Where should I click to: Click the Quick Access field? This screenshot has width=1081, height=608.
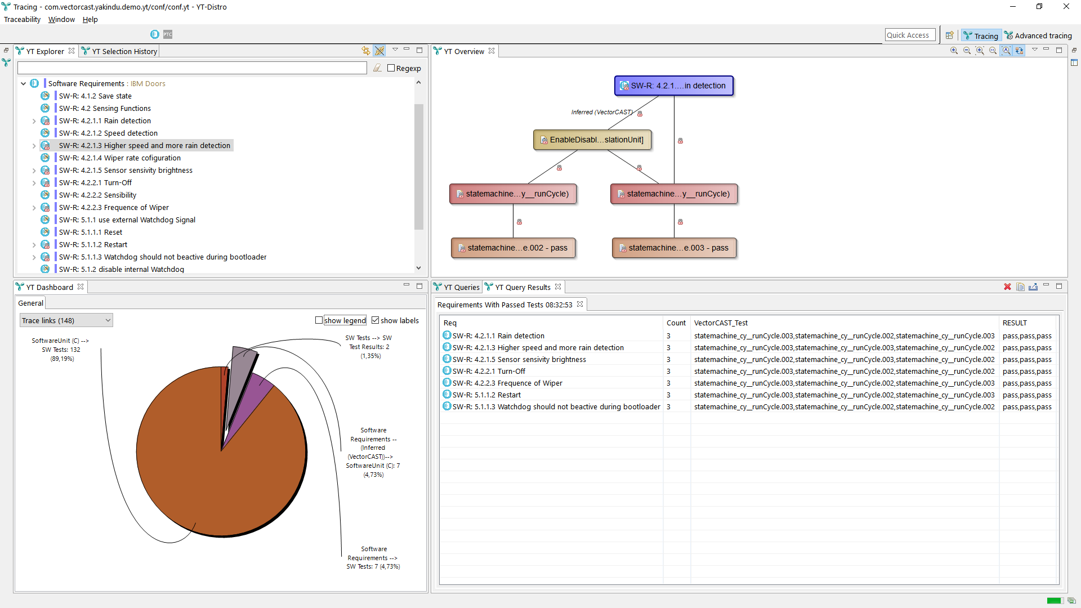point(910,35)
